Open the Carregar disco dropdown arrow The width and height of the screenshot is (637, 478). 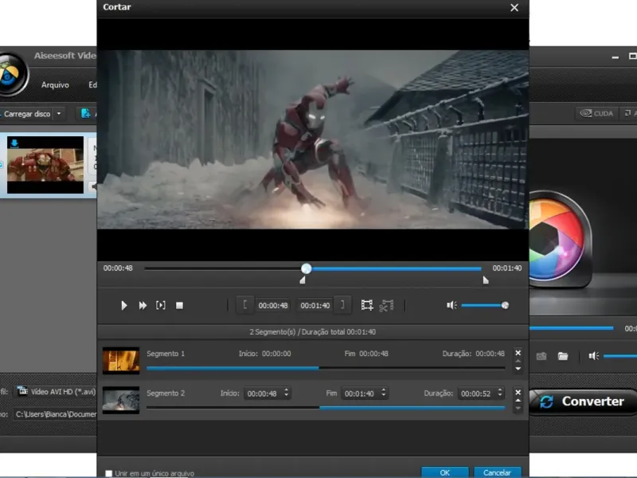pyautogui.click(x=59, y=114)
